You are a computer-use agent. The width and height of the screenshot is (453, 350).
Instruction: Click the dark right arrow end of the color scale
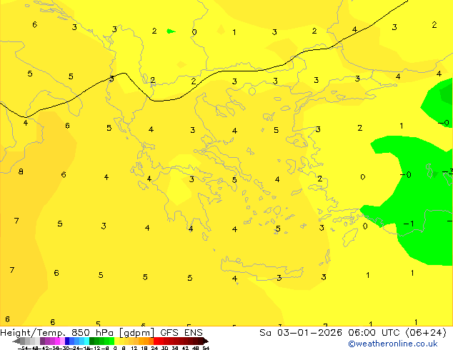pos(206,341)
